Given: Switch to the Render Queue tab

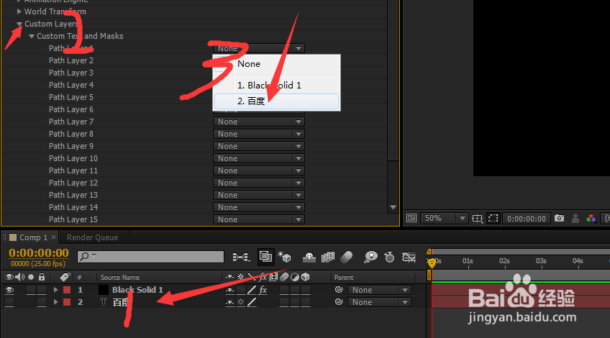Looking at the screenshot, I should [92, 237].
